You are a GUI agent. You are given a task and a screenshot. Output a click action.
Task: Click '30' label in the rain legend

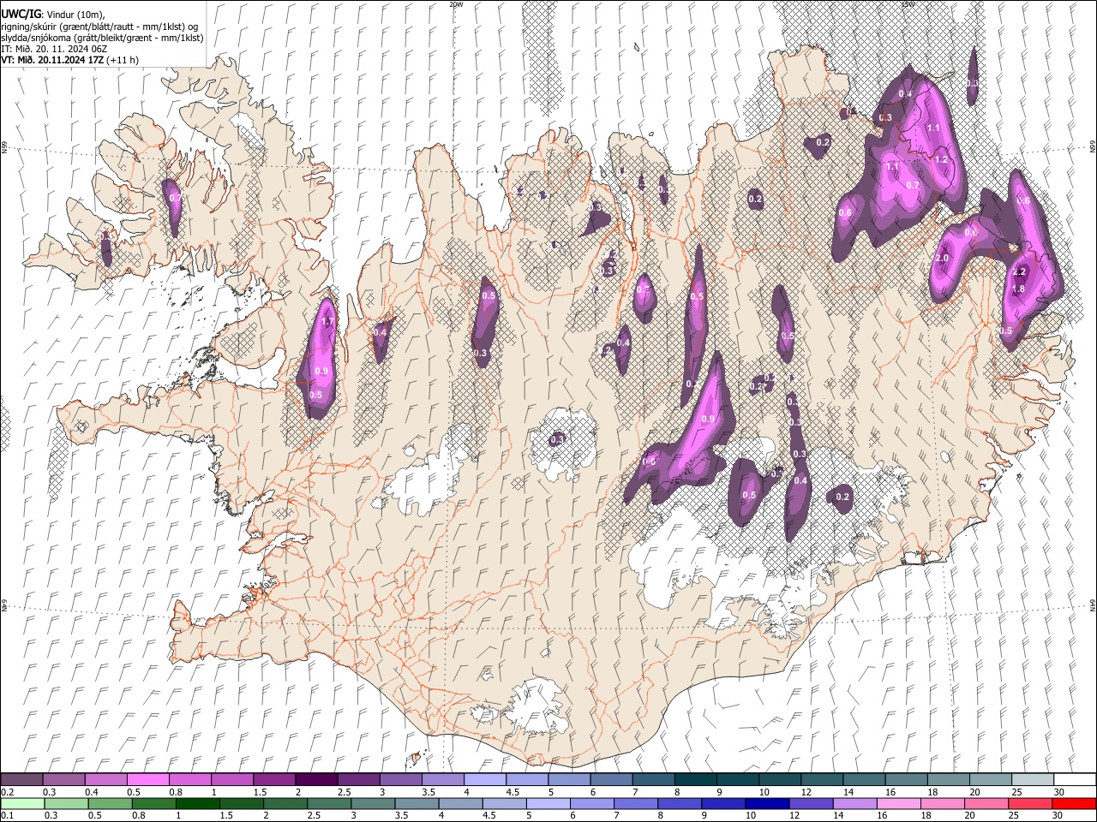[1059, 816]
